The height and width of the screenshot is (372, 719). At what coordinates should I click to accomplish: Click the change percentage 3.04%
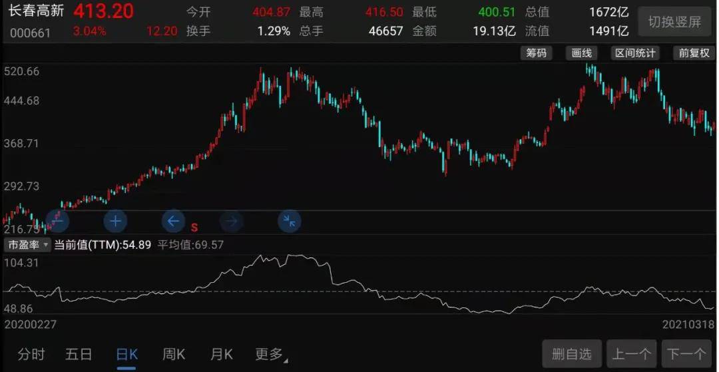pos(89,32)
